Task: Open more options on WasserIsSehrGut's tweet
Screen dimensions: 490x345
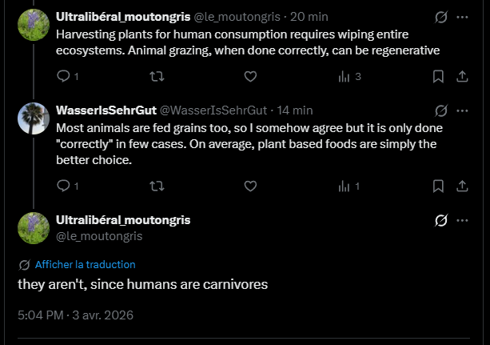Action: coord(462,110)
